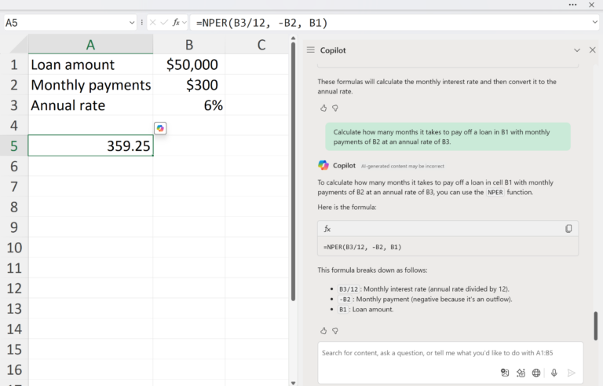Screen dimensions: 603x386
Task: Select row 5 header
Action: tap(14, 145)
